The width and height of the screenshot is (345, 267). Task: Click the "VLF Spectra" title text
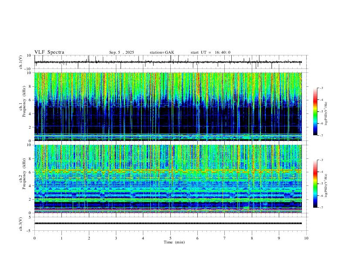tap(49, 52)
